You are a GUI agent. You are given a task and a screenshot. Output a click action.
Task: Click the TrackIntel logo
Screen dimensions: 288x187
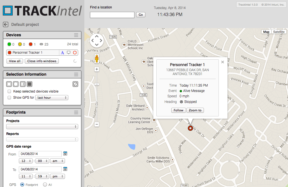42,11
